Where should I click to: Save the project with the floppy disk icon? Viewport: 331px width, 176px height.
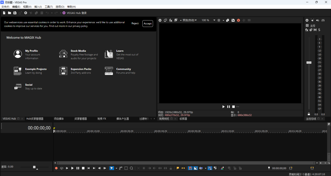point(15,13)
